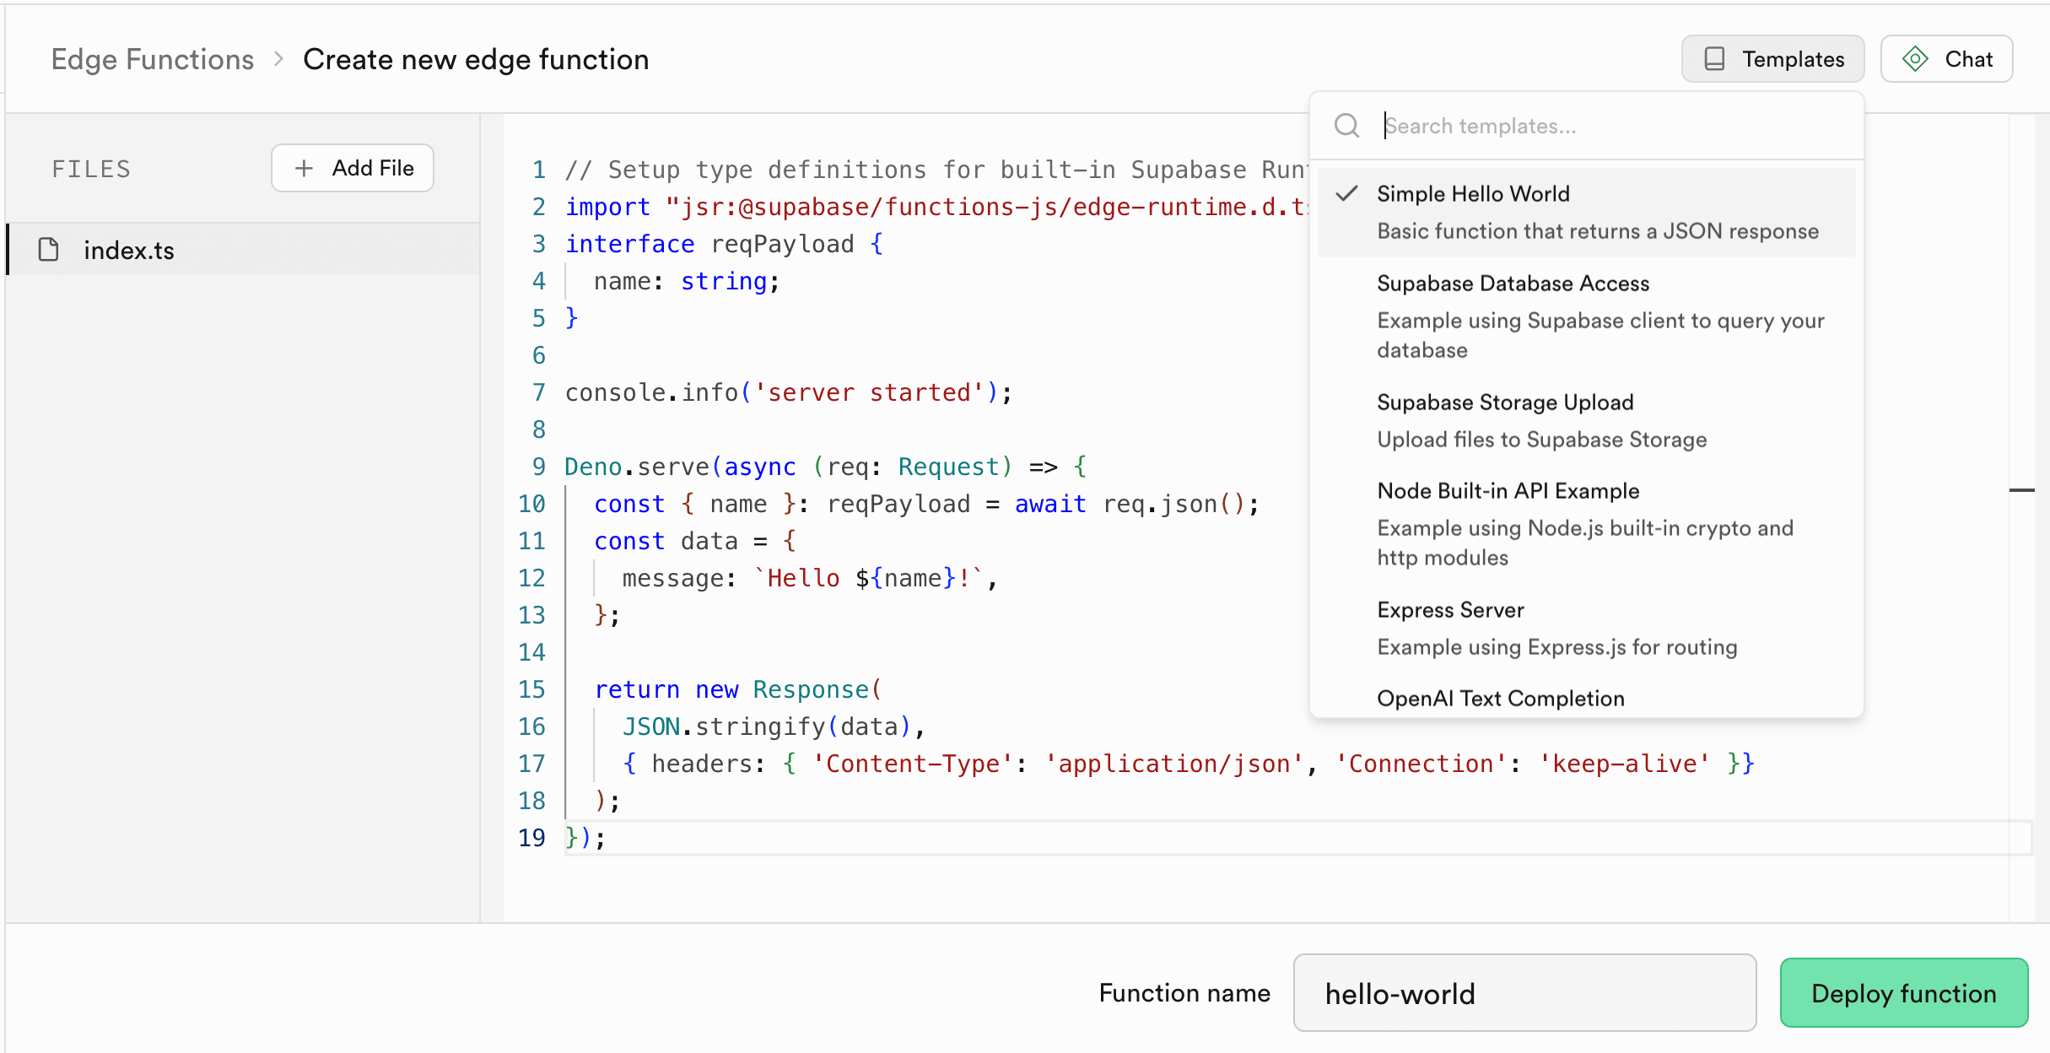This screenshot has height=1053, width=2050.
Task: Click the plus icon in Add File
Action: pyautogui.click(x=304, y=168)
